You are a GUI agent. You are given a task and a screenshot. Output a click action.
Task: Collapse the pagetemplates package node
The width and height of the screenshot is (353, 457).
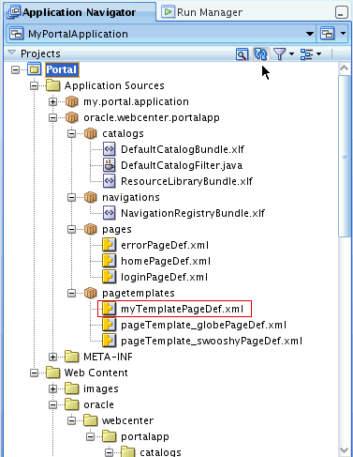click(x=71, y=293)
